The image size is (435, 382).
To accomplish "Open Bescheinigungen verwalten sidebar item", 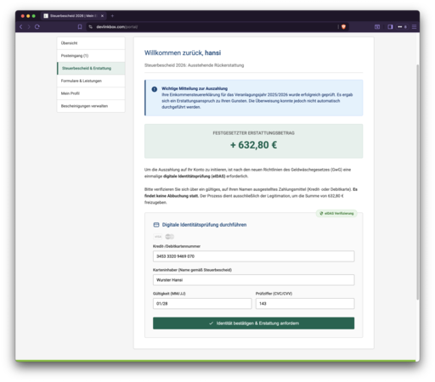I will click(91, 106).
